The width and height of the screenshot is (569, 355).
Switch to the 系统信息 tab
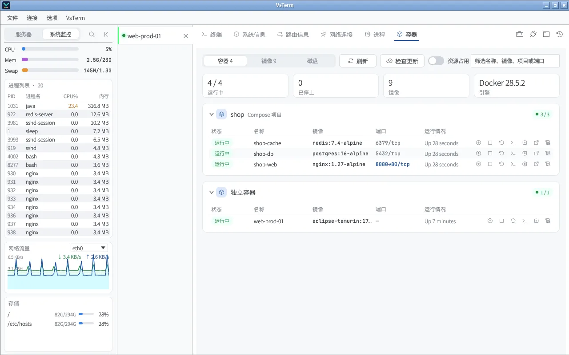point(249,34)
